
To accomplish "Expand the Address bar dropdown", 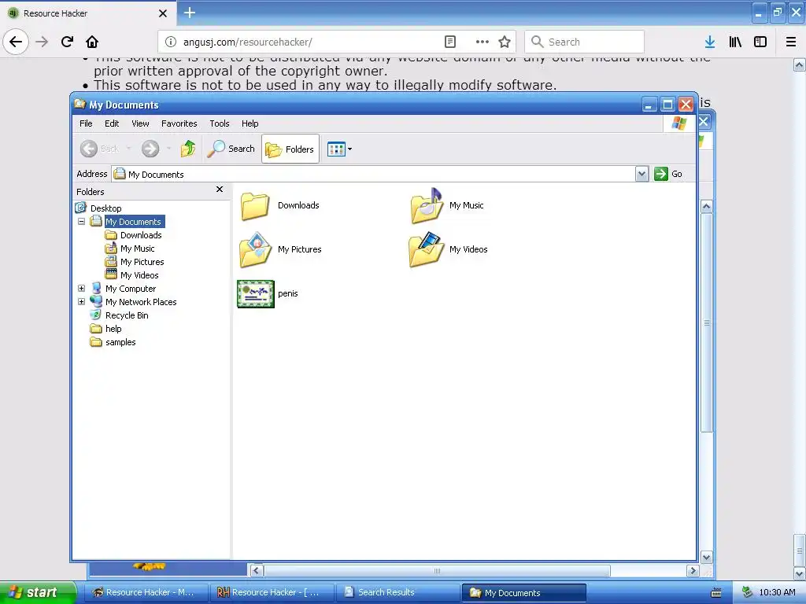I will click(x=641, y=174).
